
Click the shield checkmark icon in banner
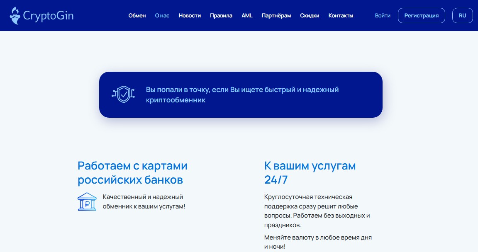pos(123,94)
